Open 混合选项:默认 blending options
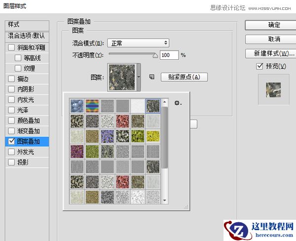The width and height of the screenshot is (296, 241). pos(27,36)
